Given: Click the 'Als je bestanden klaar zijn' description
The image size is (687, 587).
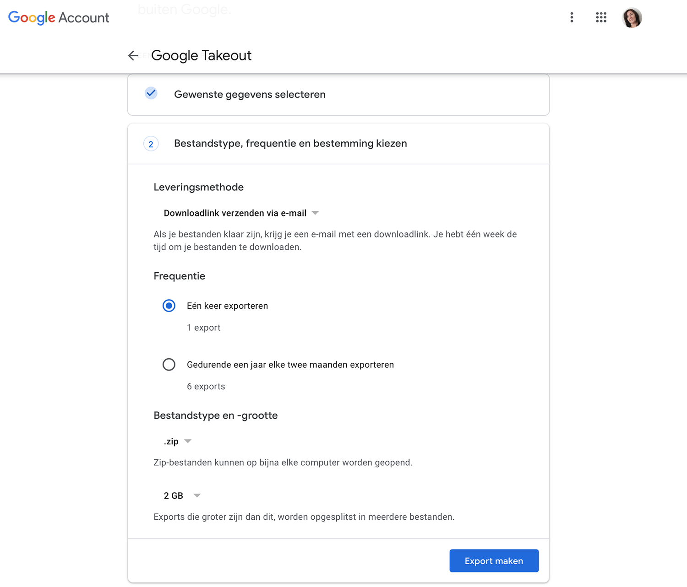Looking at the screenshot, I should [x=335, y=241].
